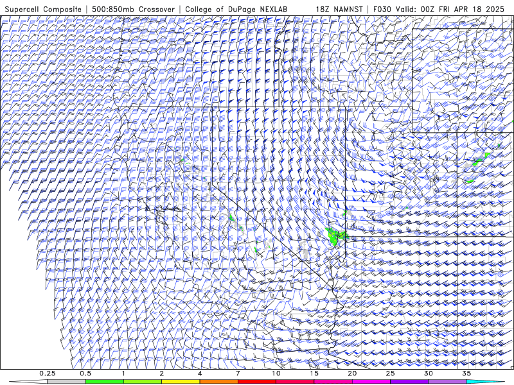
Task: Click the legend value 15
Action: 314,373
